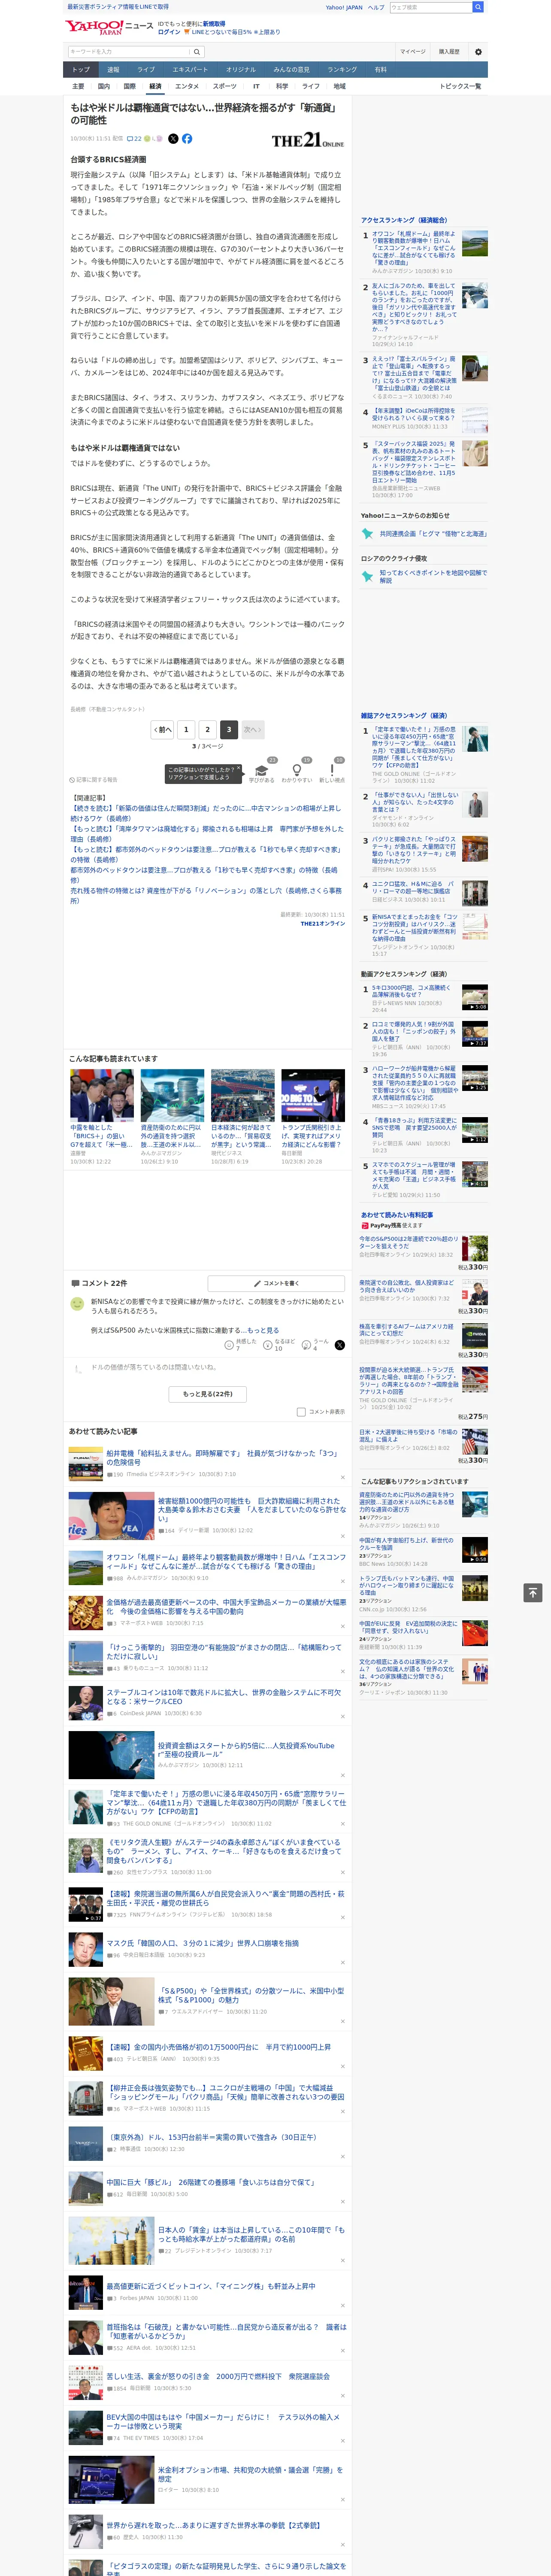Open オリジナル tab
Screen dimensions: 551x2576
click(x=241, y=70)
